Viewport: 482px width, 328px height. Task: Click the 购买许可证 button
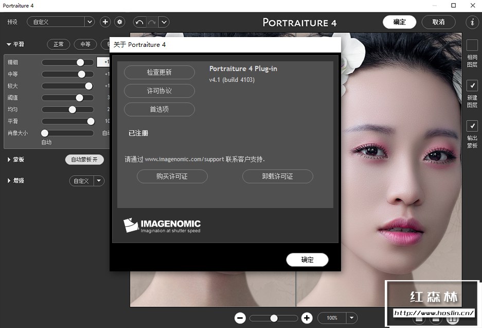[x=172, y=176]
